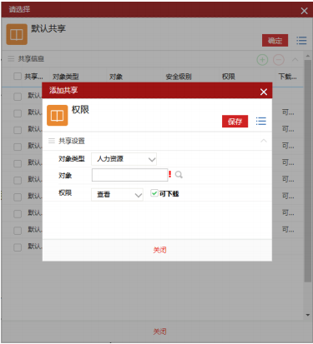The height and width of the screenshot is (344, 313).
Task: Click the red remove share minus icon
Action: (279, 60)
